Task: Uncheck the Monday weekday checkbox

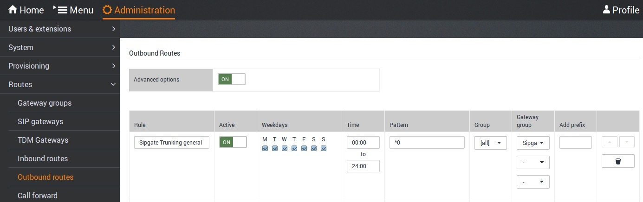Action: 265,148
